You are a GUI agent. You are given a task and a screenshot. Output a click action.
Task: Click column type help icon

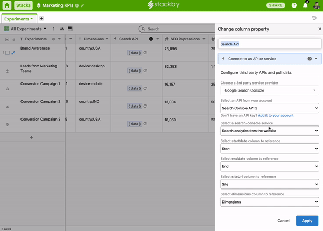pyautogui.click(x=310, y=59)
